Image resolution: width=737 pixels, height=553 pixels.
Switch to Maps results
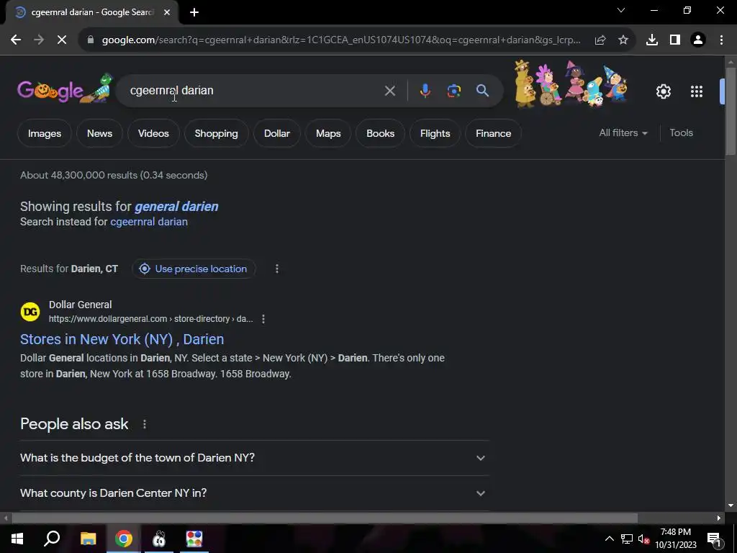[328, 133]
